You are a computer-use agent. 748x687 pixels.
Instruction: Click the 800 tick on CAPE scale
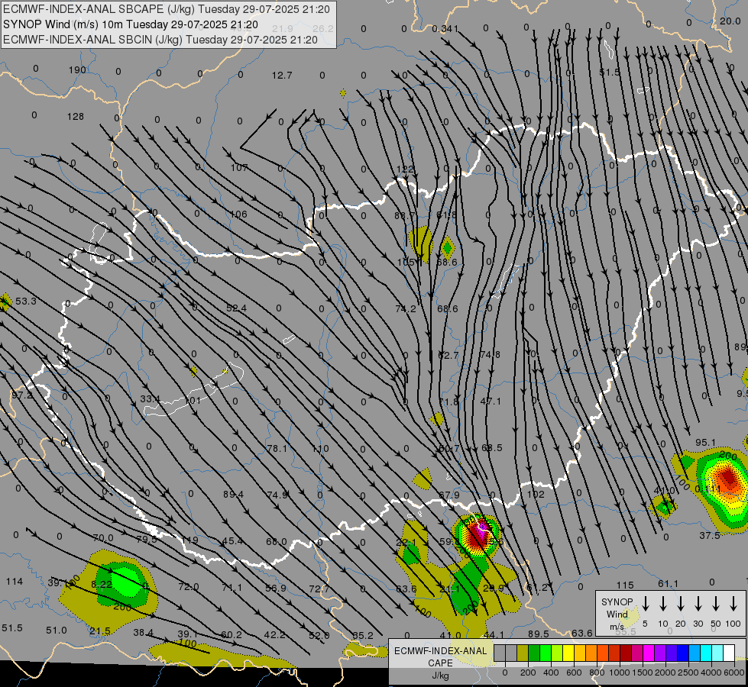point(597,672)
